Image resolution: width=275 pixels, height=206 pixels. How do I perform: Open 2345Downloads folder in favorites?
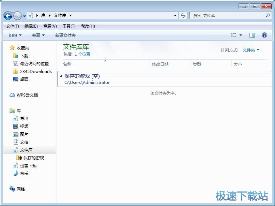tap(32, 72)
